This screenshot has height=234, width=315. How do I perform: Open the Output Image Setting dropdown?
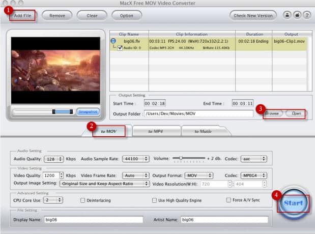pos(104,184)
